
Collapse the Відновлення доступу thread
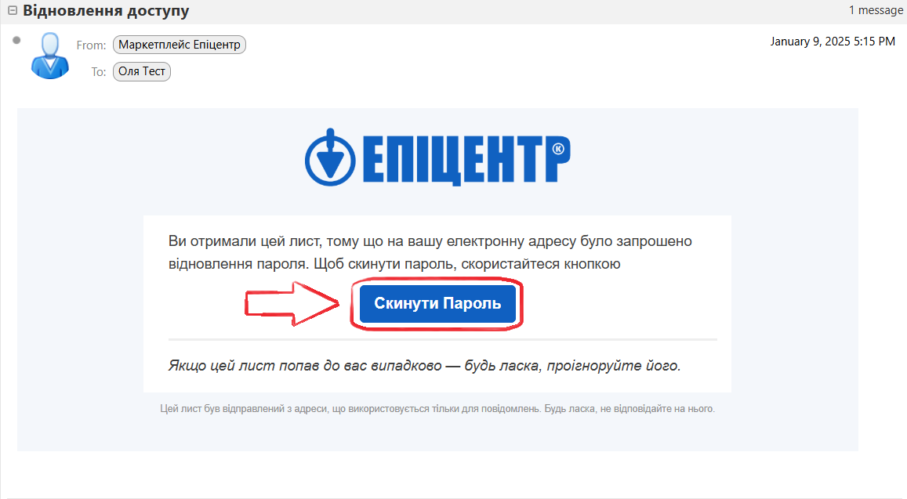12,10
